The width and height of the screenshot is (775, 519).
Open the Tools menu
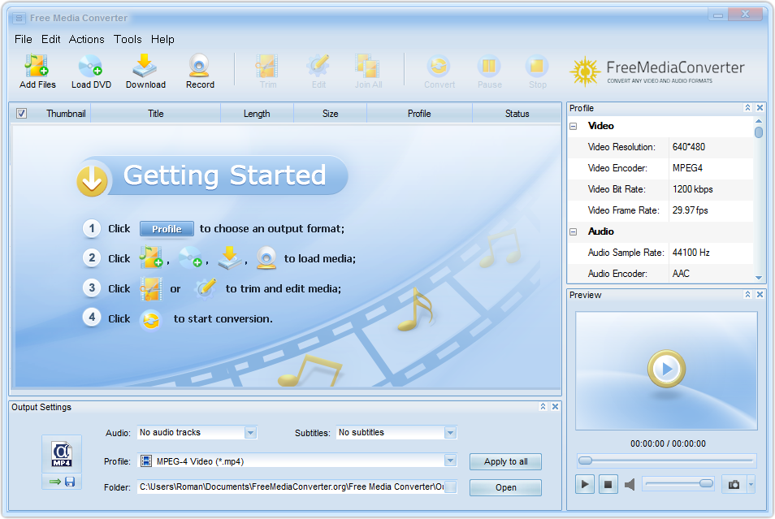[x=128, y=39]
